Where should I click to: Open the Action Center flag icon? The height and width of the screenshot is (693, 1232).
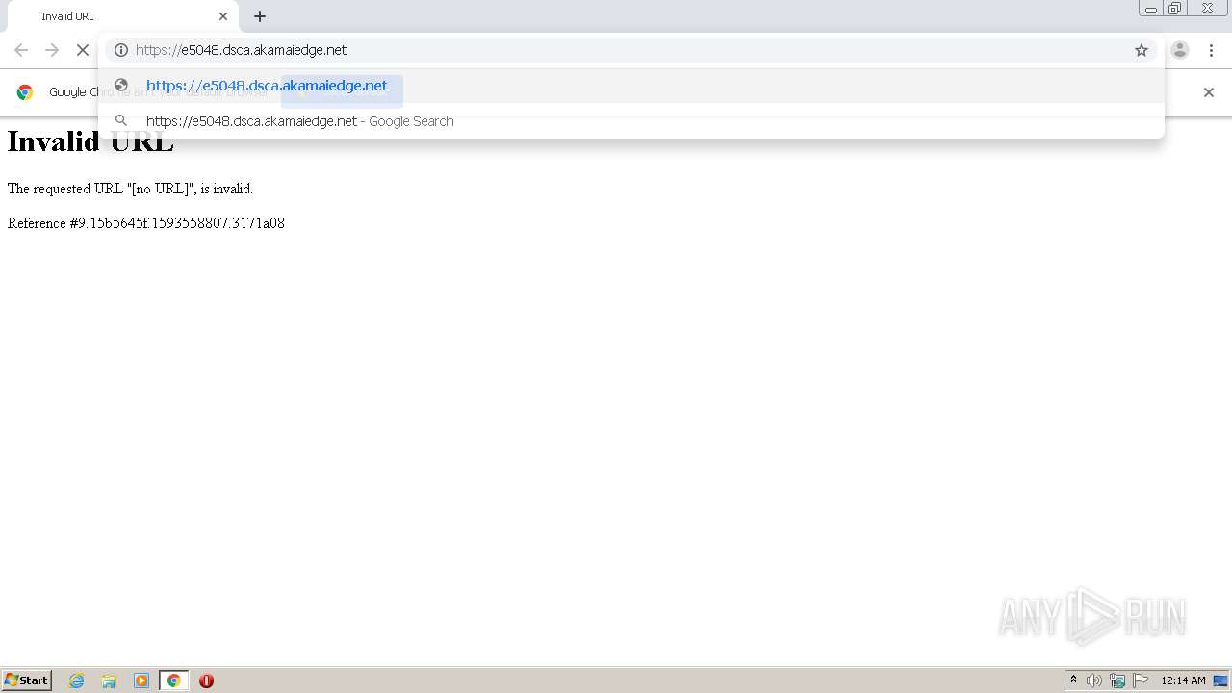(x=1141, y=680)
